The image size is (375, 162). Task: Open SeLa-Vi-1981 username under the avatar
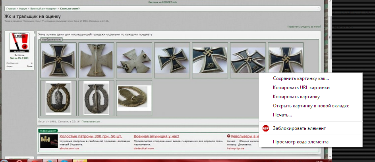click(x=19, y=58)
